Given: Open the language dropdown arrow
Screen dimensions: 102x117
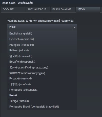Looking at the screenshot, I should pos(74,27).
